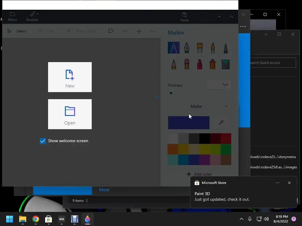The height and width of the screenshot is (226, 302).
Task: Click the microphone tray icon
Action: pyautogui.click(x=250, y=219)
